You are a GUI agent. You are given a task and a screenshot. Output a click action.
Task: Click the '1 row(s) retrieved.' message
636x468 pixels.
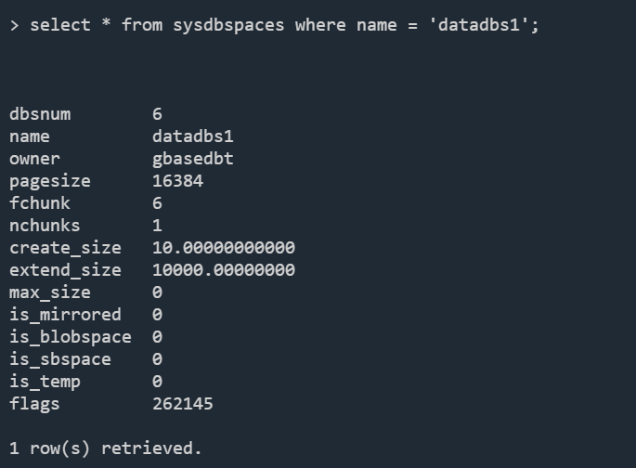coord(106,448)
